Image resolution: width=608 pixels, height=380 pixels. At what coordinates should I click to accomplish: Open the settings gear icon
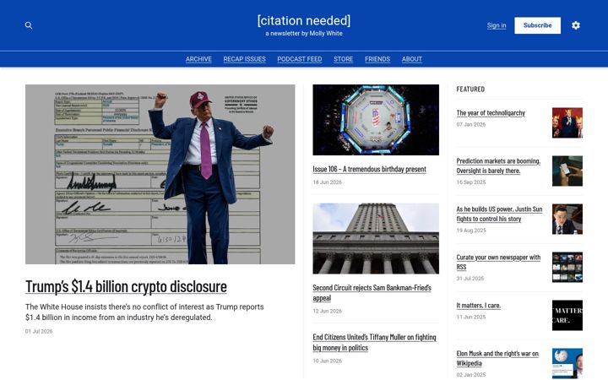tap(576, 25)
